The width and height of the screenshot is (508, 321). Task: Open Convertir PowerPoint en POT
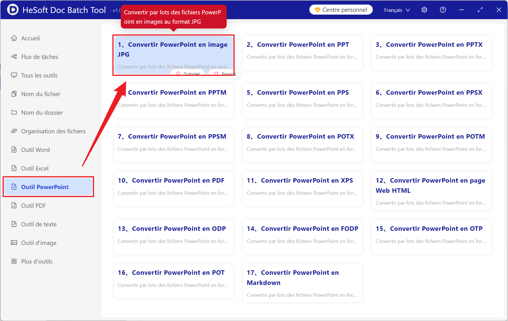(174, 281)
